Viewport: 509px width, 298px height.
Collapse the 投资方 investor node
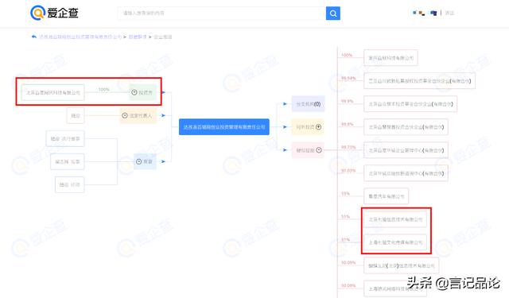(x=134, y=92)
